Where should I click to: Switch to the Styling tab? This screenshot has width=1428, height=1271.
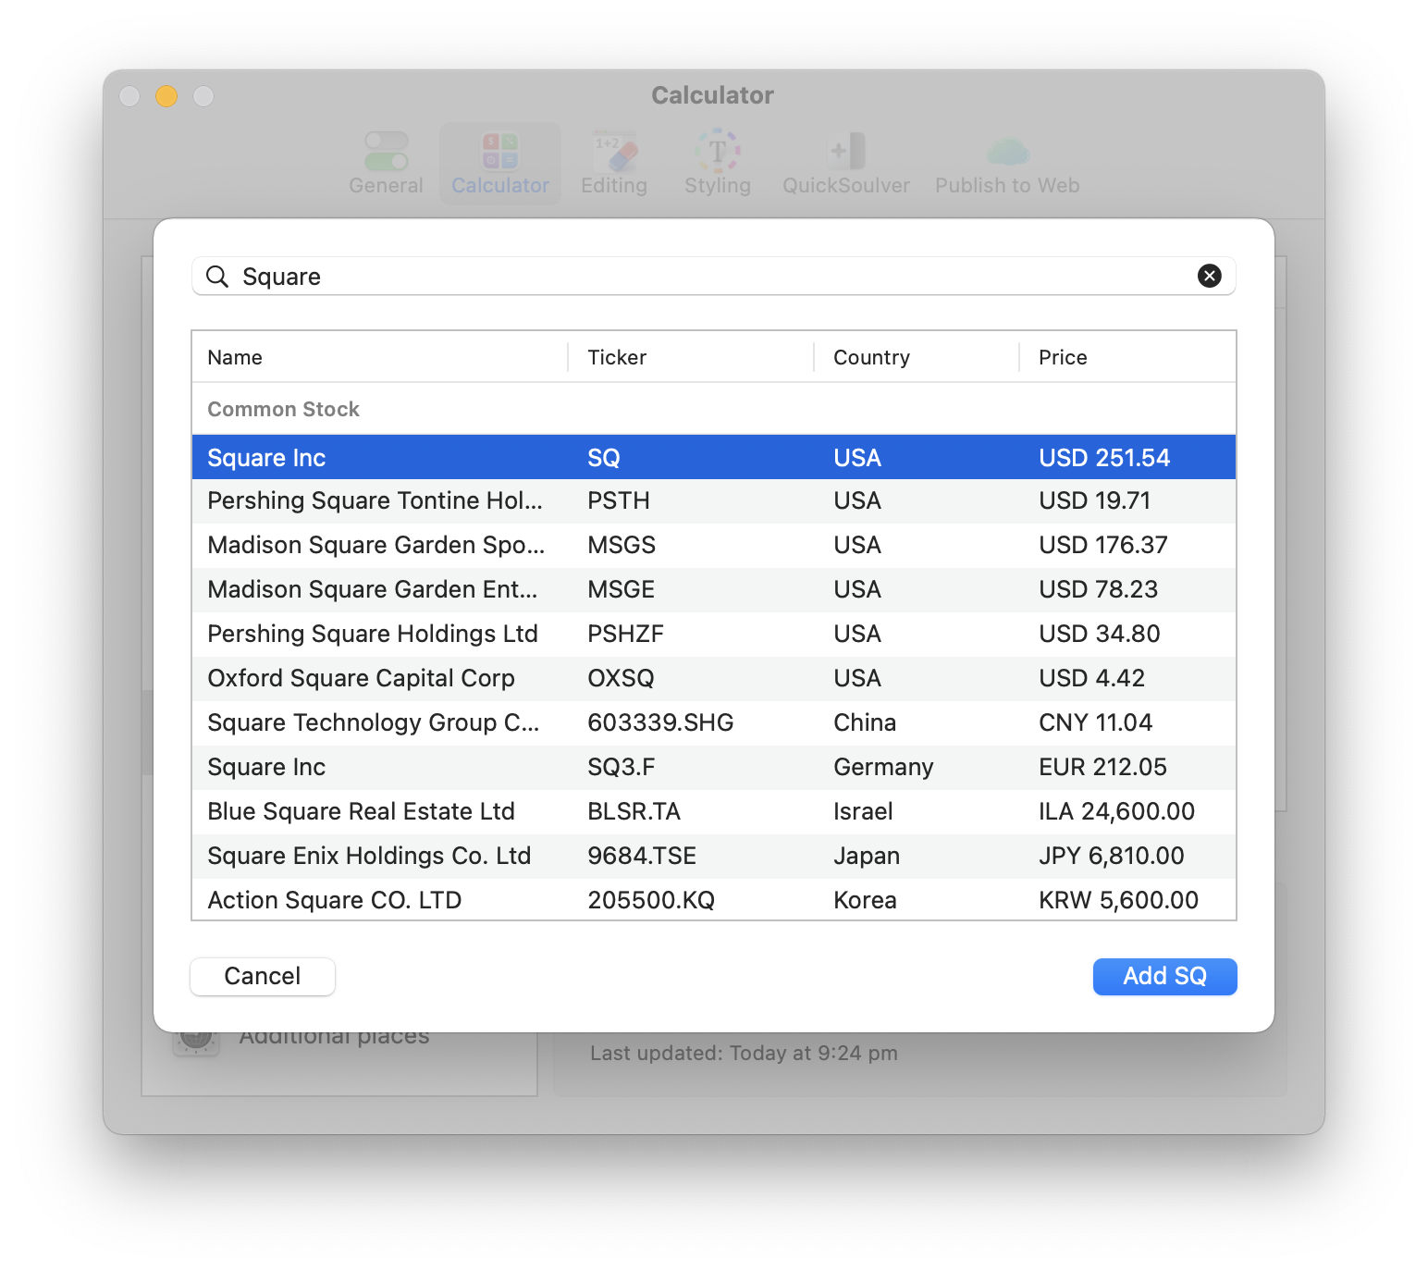[x=718, y=163]
